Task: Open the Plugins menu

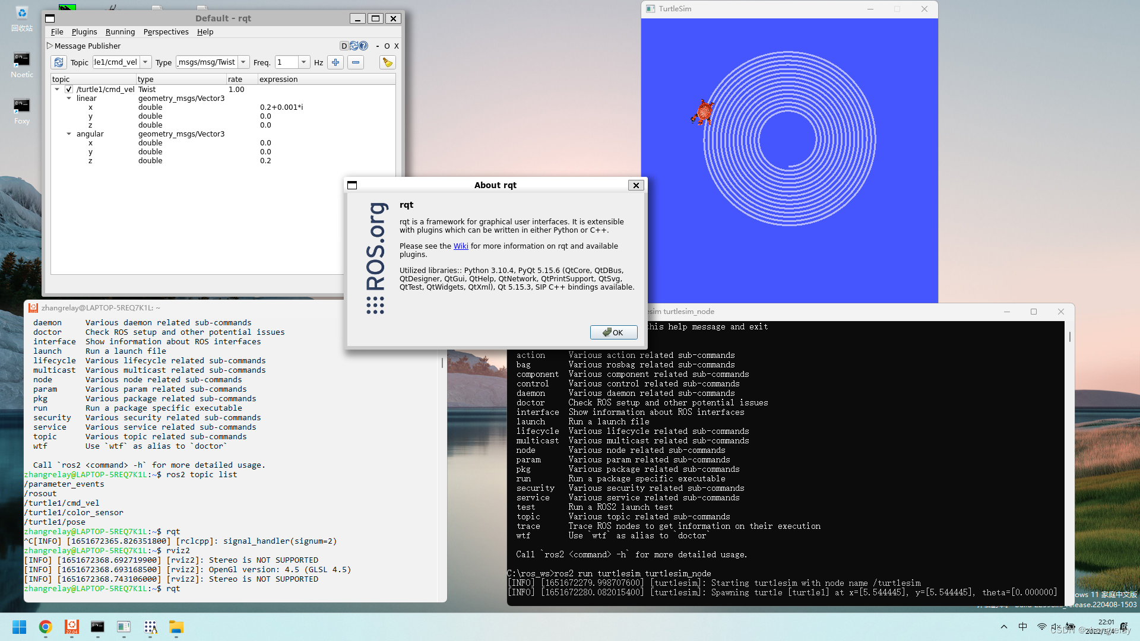Action: [x=84, y=32]
